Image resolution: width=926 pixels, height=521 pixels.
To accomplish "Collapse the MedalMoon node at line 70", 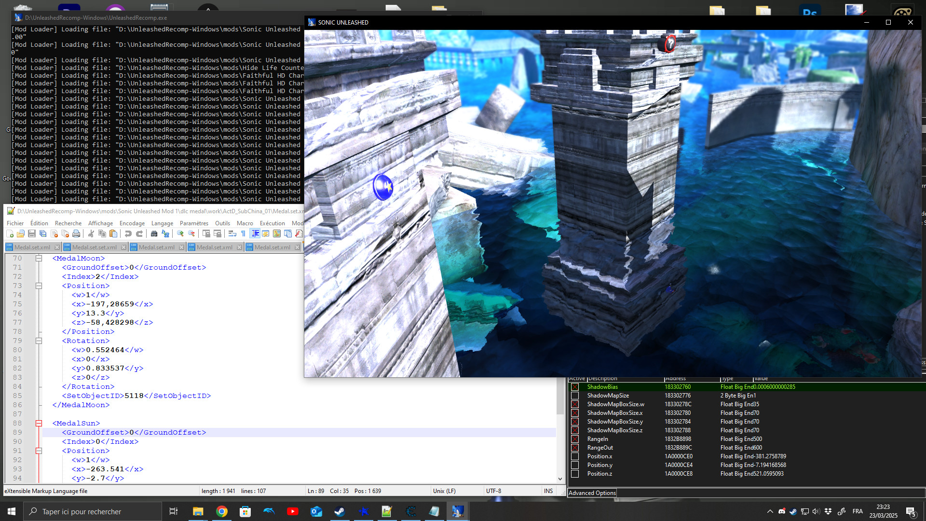I will click(x=39, y=259).
